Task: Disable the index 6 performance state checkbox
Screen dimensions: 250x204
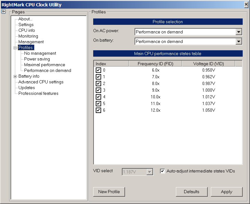Action: tap(99, 110)
